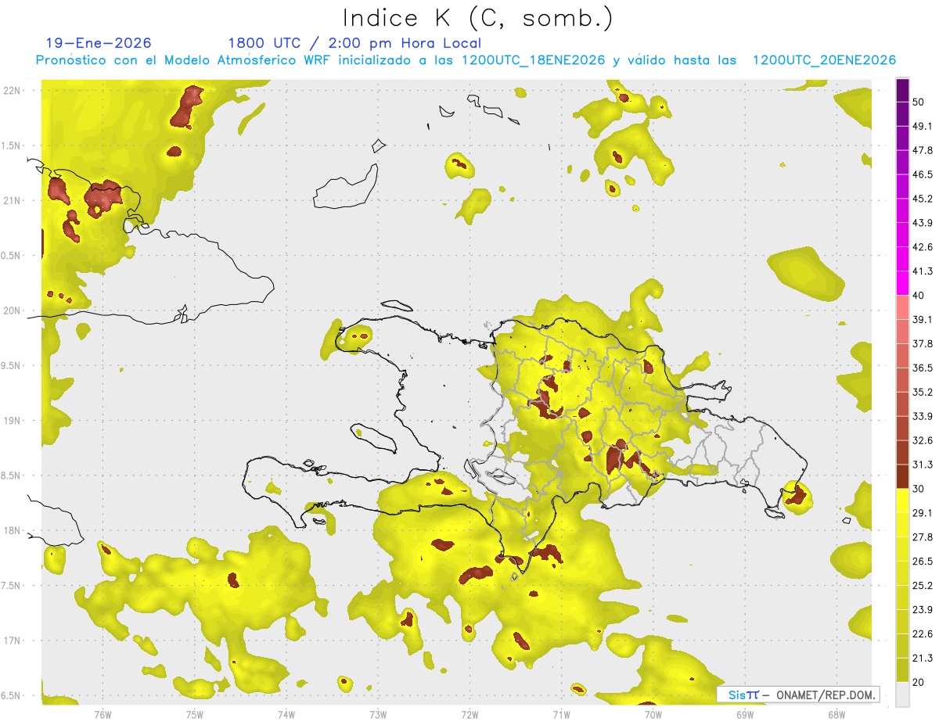Select the olive-yellow swatch between 20 and 21.3

[x=902, y=669]
